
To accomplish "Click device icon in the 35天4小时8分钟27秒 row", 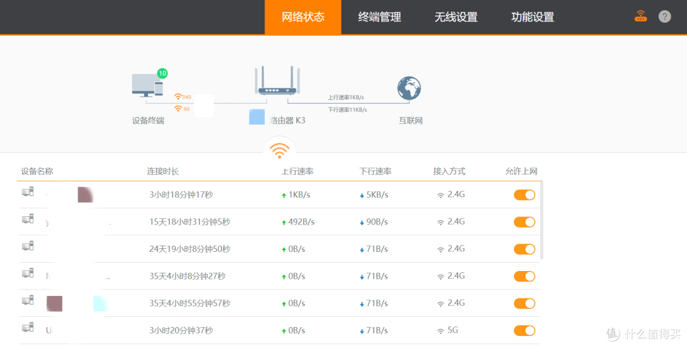I will tap(27, 273).
